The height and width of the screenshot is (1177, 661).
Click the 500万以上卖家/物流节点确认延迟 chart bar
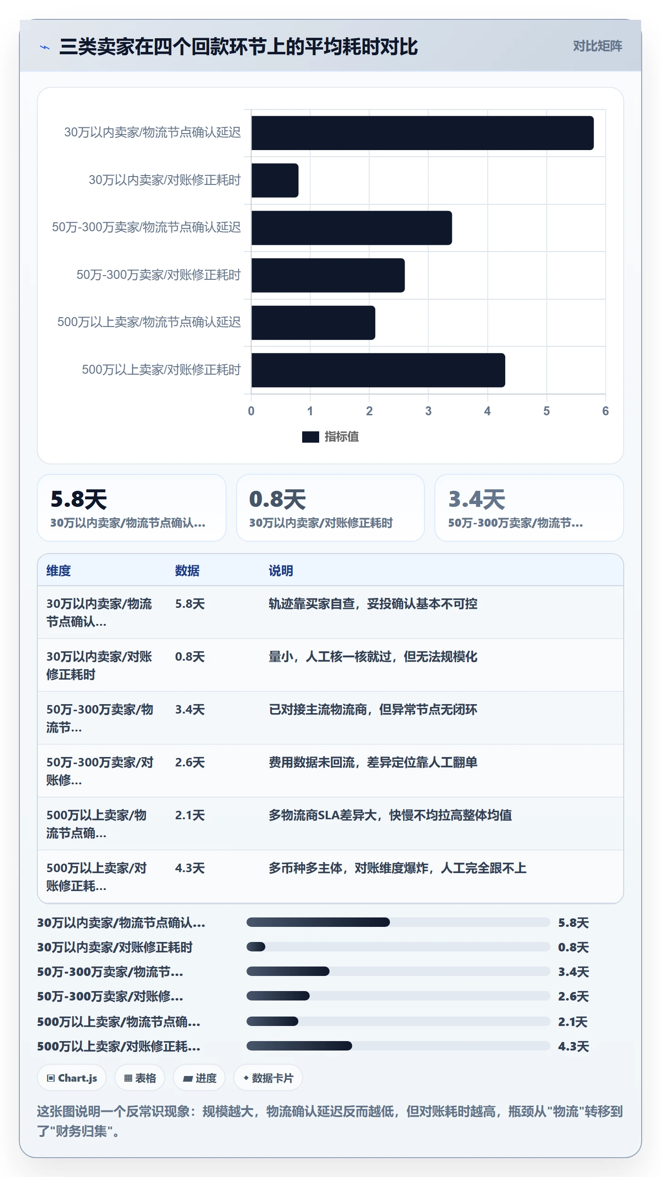coord(314,323)
